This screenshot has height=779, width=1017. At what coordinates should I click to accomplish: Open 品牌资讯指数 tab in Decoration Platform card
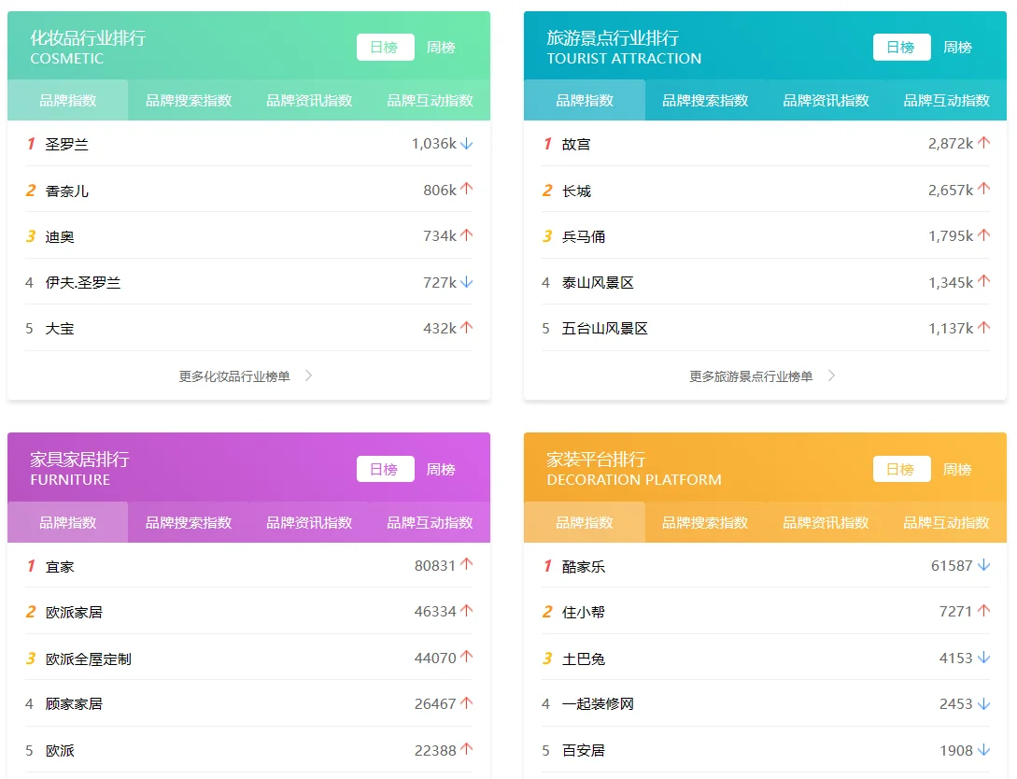point(826,522)
